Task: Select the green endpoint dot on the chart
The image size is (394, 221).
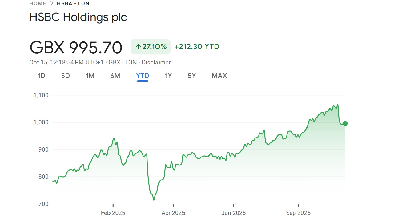Action: (x=345, y=123)
